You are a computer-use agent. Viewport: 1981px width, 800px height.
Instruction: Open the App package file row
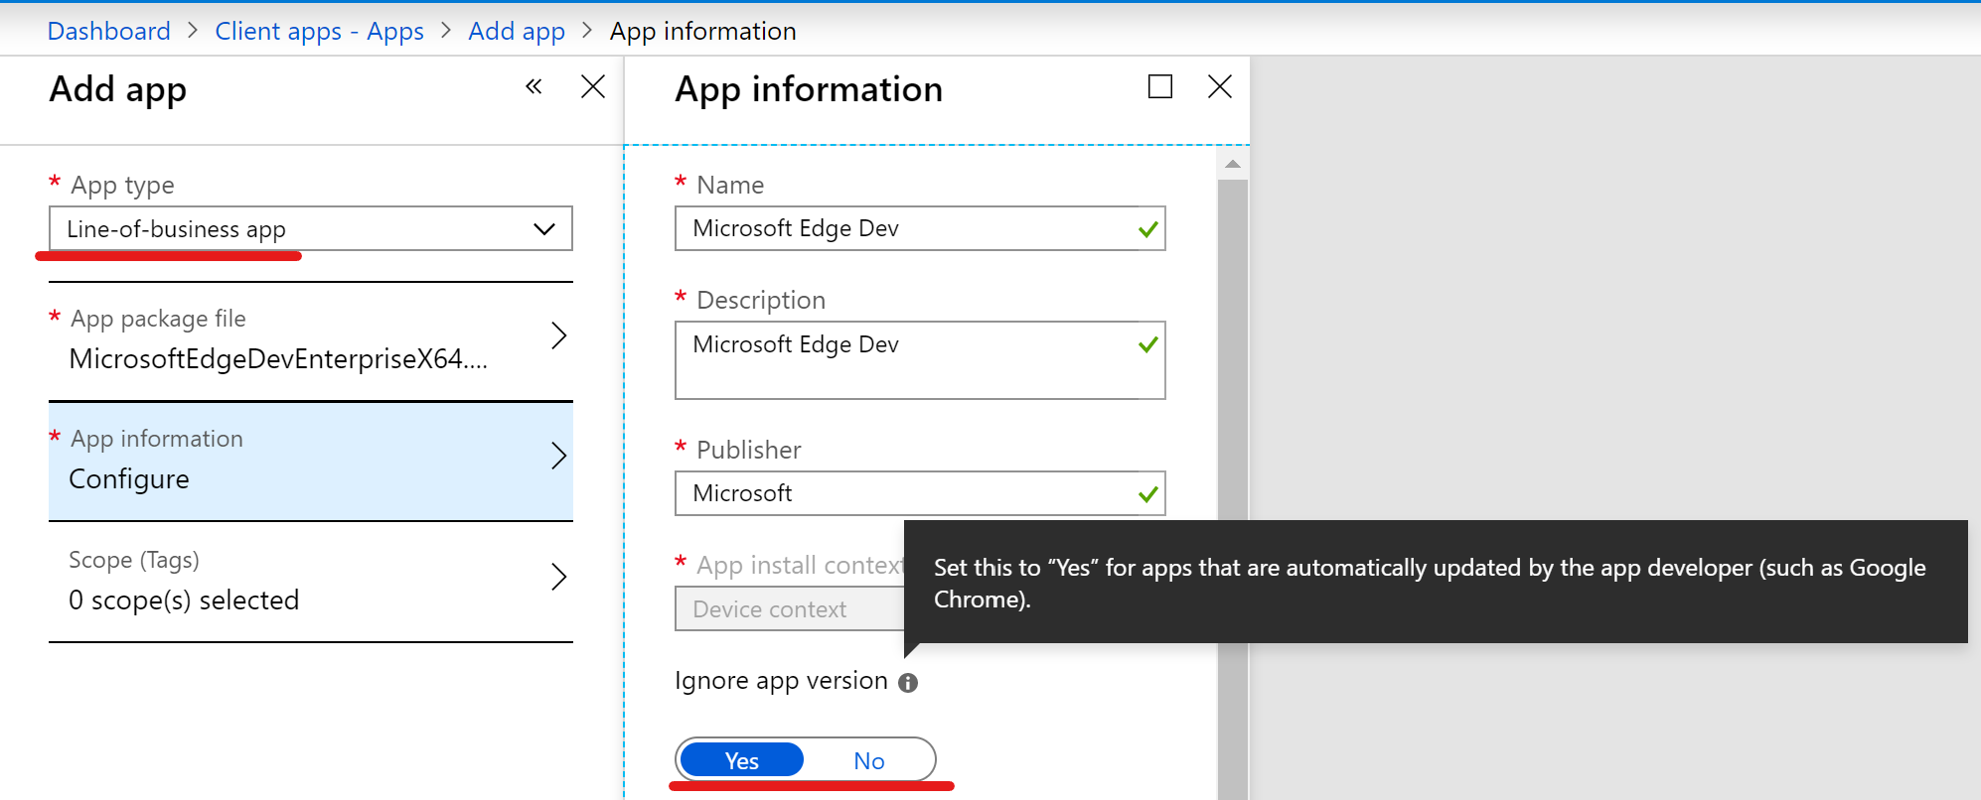311,340
